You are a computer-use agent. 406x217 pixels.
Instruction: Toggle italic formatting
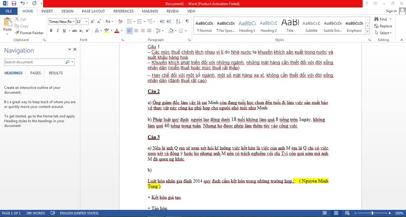[x=57, y=31]
